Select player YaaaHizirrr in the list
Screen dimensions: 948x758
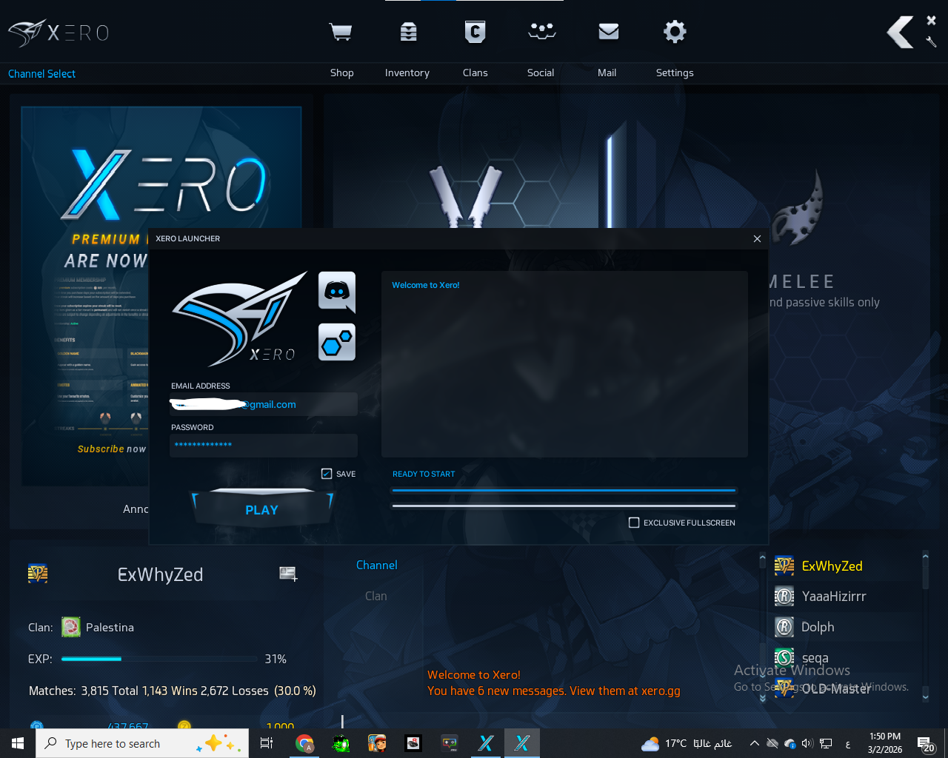(x=833, y=597)
